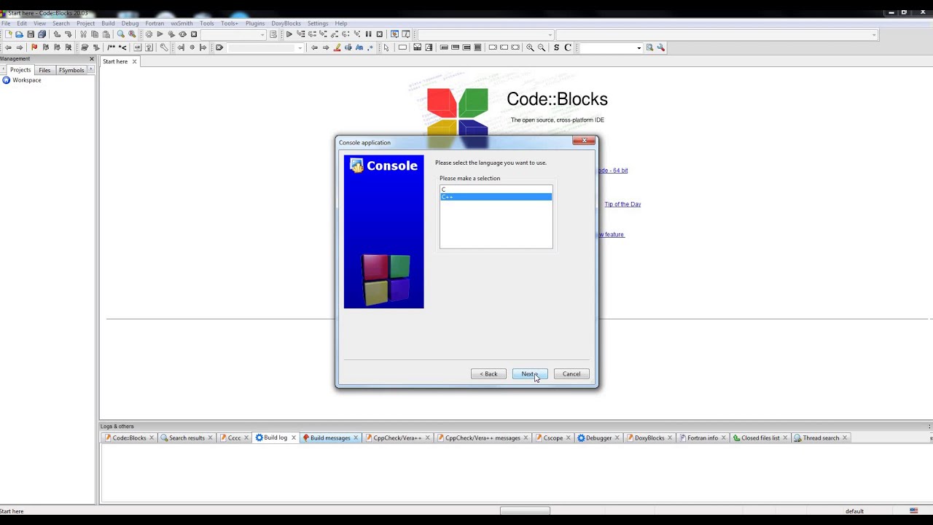The width and height of the screenshot is (933, 525).
Task: Click the Cut scissors icon
Action: (83, 34)
